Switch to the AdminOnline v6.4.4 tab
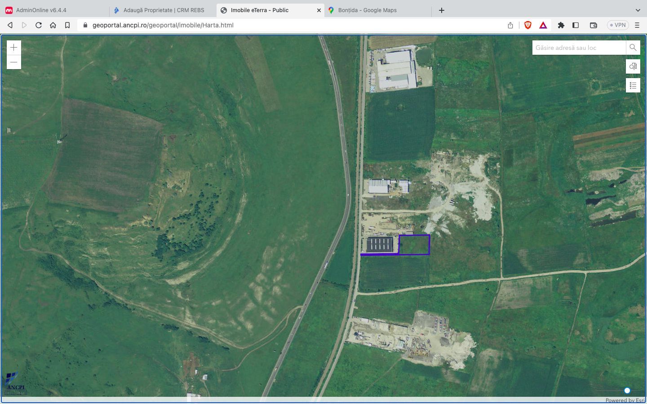 [40, 10]
